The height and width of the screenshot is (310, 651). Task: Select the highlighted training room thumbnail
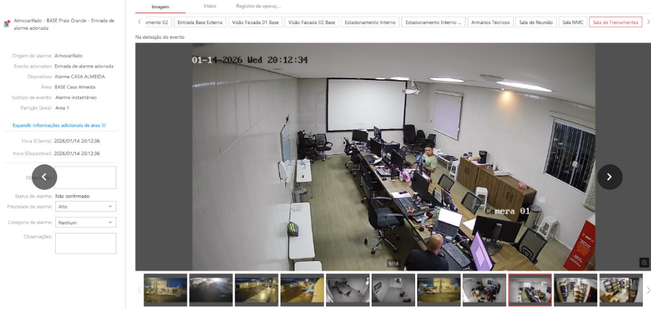[x=530, y=289]
